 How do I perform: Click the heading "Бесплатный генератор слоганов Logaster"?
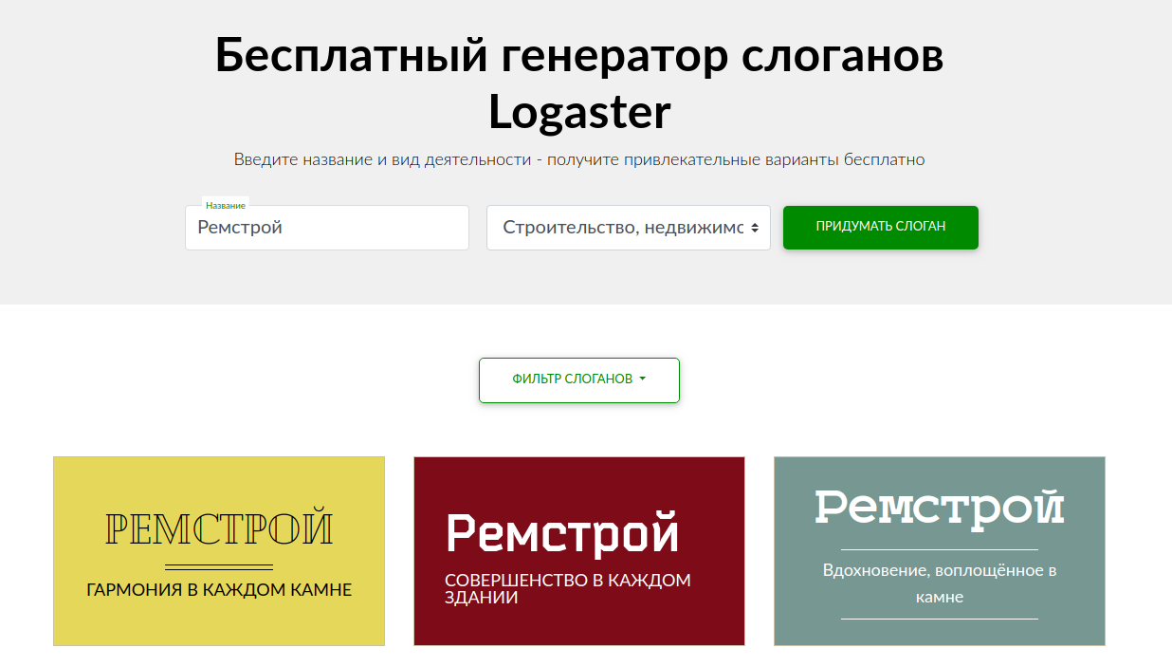pos(579,83)
